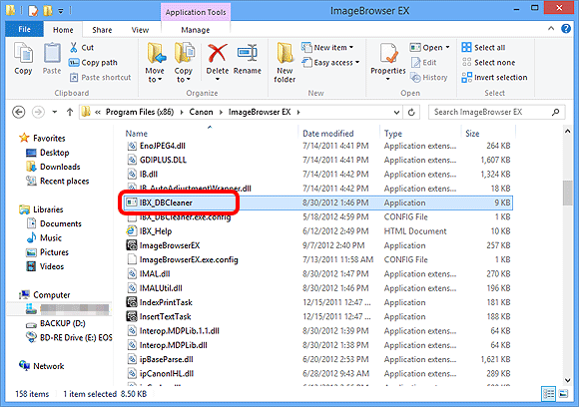
Task: Click Select all in Select group
Action: [x=484, y=47]
